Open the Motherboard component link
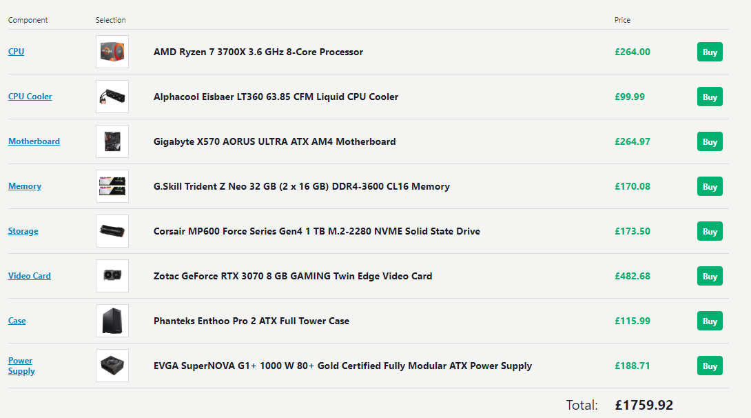The width and height of the screenshot is (751, 418). click(x=34, y=141)
